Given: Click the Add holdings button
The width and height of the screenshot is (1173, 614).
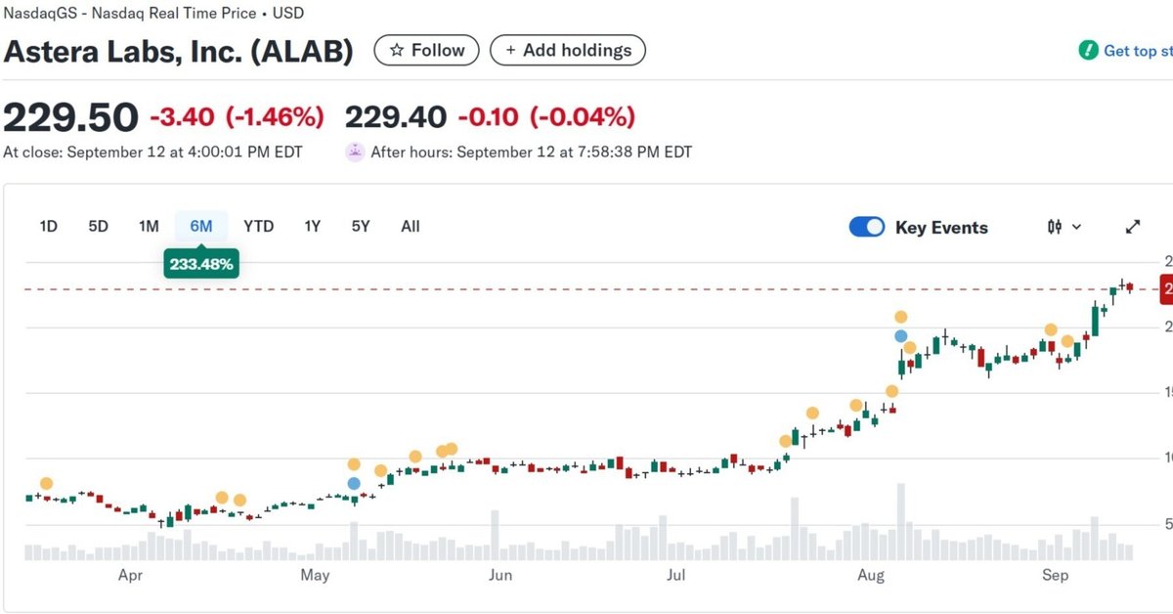Looking at the screenshot, I should click(568, 50).
